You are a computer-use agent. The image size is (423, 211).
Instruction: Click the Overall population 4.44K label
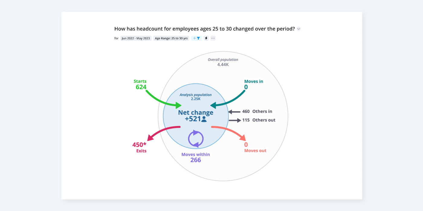click(223, 62)
